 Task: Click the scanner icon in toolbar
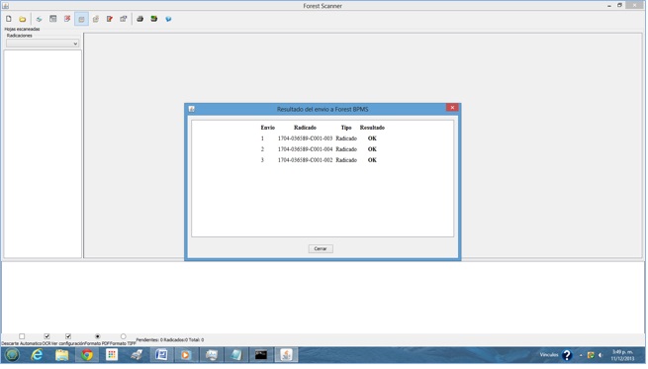(x=39, y=19)
